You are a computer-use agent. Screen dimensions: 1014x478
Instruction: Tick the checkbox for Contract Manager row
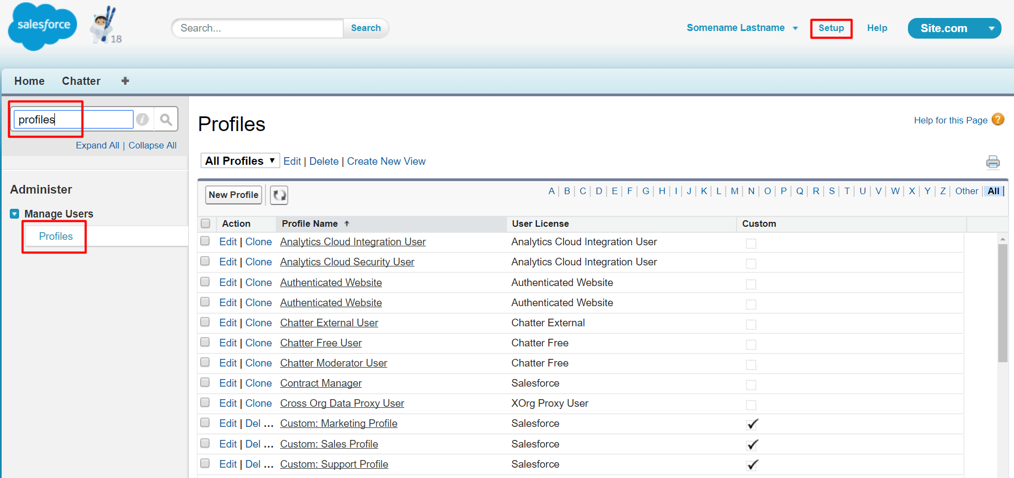[x=205, y=383]
